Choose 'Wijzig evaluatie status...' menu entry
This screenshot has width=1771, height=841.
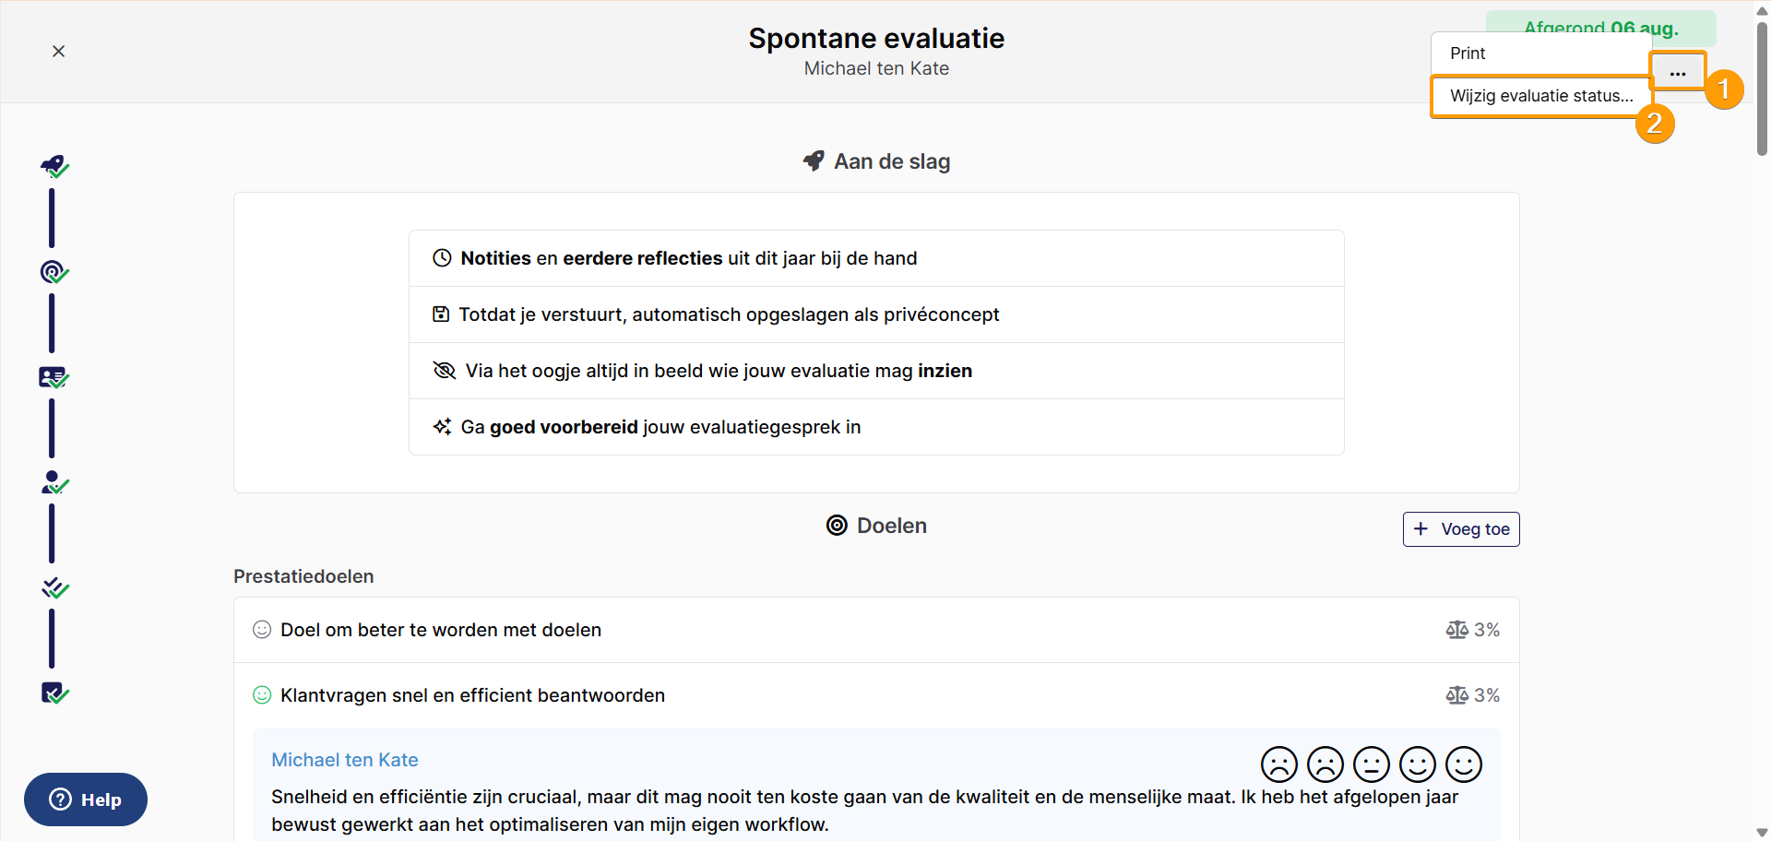(x=1541, y=96)
